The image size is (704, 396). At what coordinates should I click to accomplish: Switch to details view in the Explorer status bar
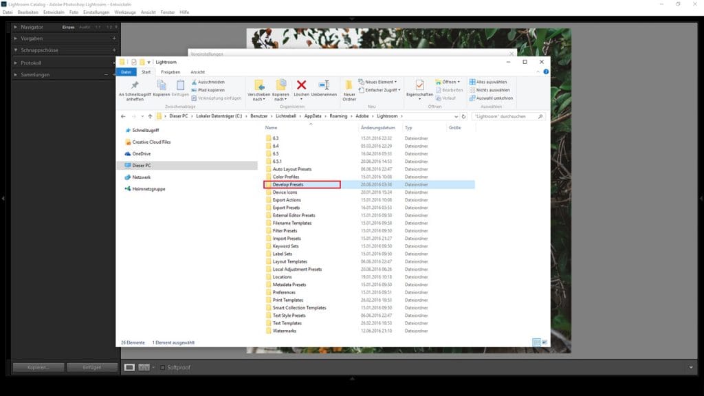click(x=536, y=342)
